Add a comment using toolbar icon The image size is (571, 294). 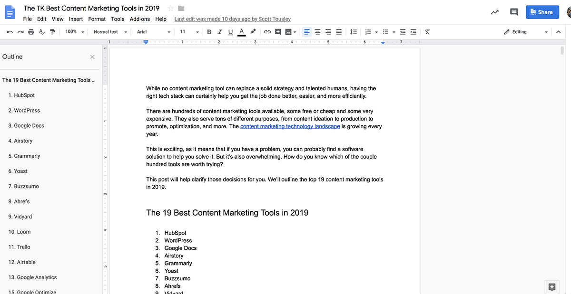278,32
